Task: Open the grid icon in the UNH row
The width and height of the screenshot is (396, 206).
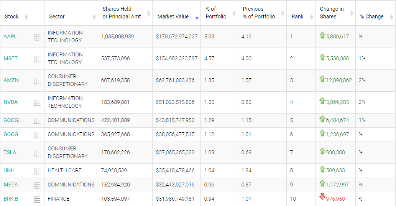Action: (37, 171)
